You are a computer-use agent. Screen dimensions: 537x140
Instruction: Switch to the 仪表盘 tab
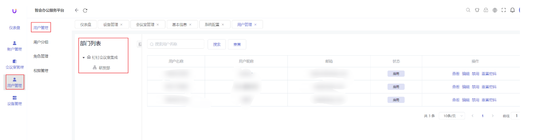(86, 25)
